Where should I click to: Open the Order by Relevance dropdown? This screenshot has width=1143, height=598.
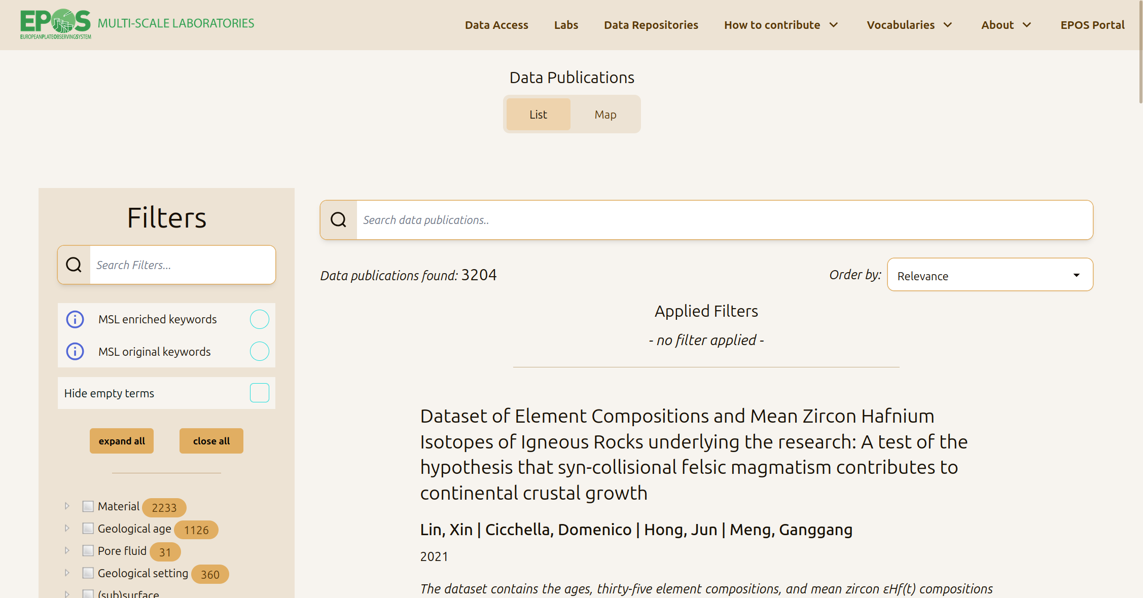(x=990, y=275)
